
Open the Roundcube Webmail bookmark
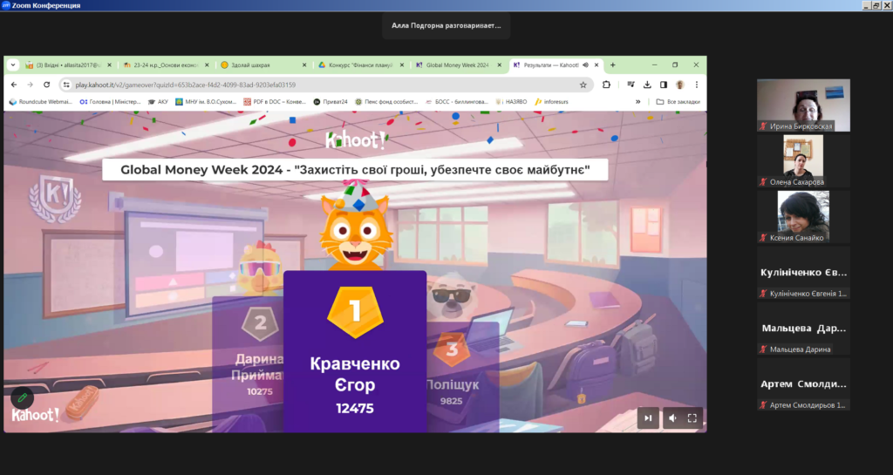(41, 102)
